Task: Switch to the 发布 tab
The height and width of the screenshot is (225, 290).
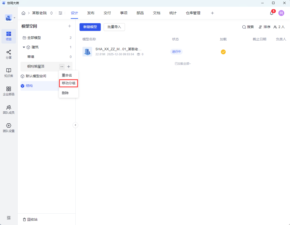Action: tap(91, 13)
